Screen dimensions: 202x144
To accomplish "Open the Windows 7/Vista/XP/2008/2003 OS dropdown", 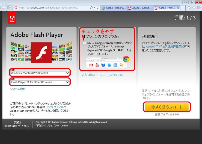I will pos(40,73).
